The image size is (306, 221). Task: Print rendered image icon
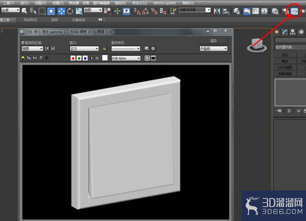click(x=41, y=58)
